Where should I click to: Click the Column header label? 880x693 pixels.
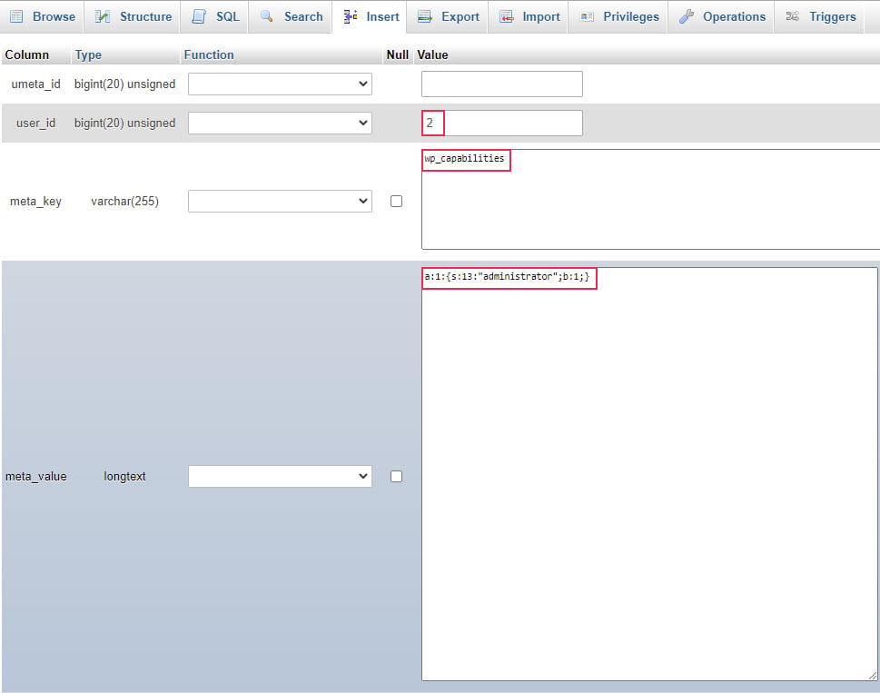(27, 55)
